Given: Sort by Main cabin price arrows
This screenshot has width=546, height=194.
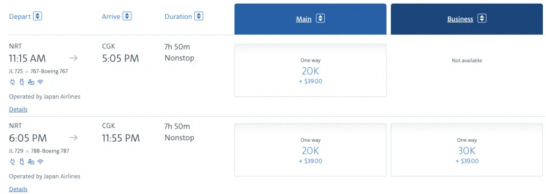Looking at the screenshot, I should pyautogui.click(x=320, y=19).
